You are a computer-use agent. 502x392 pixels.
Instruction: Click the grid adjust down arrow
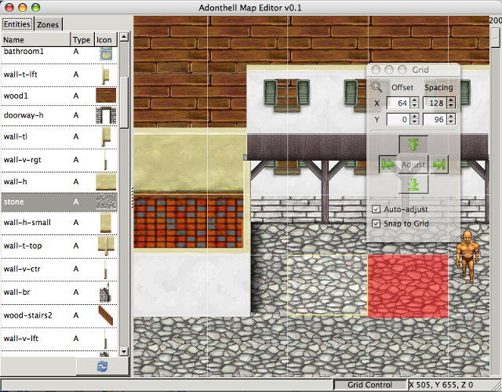click(413, 185)
